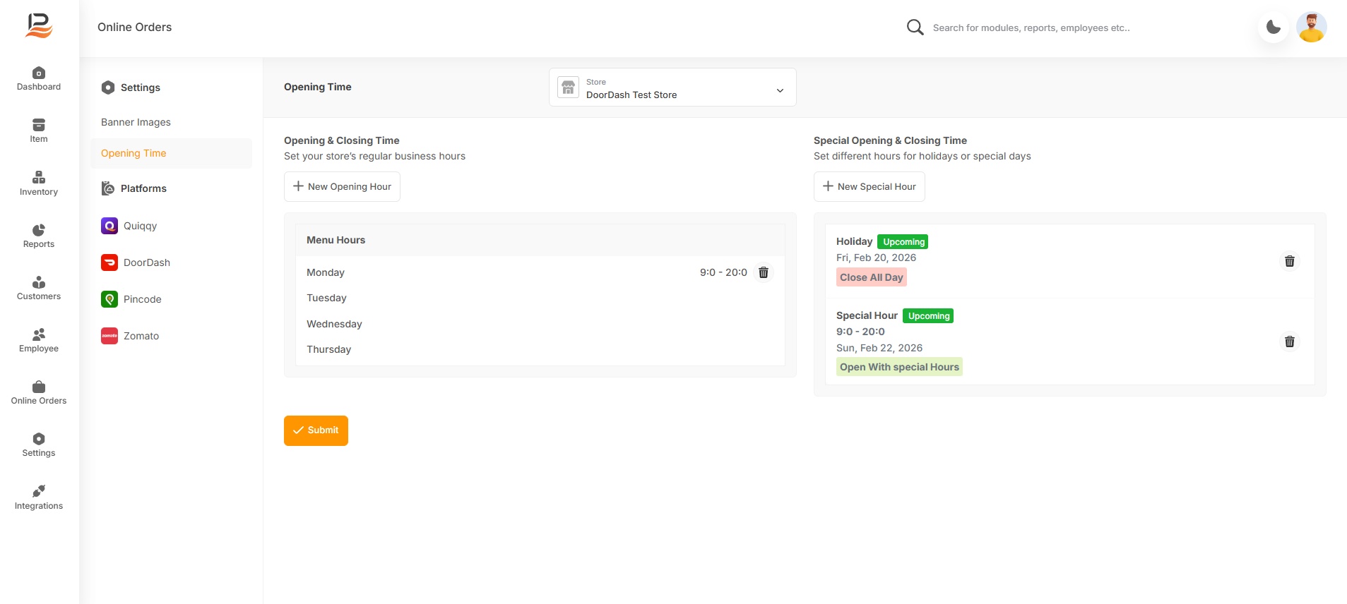Remove the Feb 22 Special Hour entry
The height and width of the screenshot is (604, 1347).
pos(1289,342)
